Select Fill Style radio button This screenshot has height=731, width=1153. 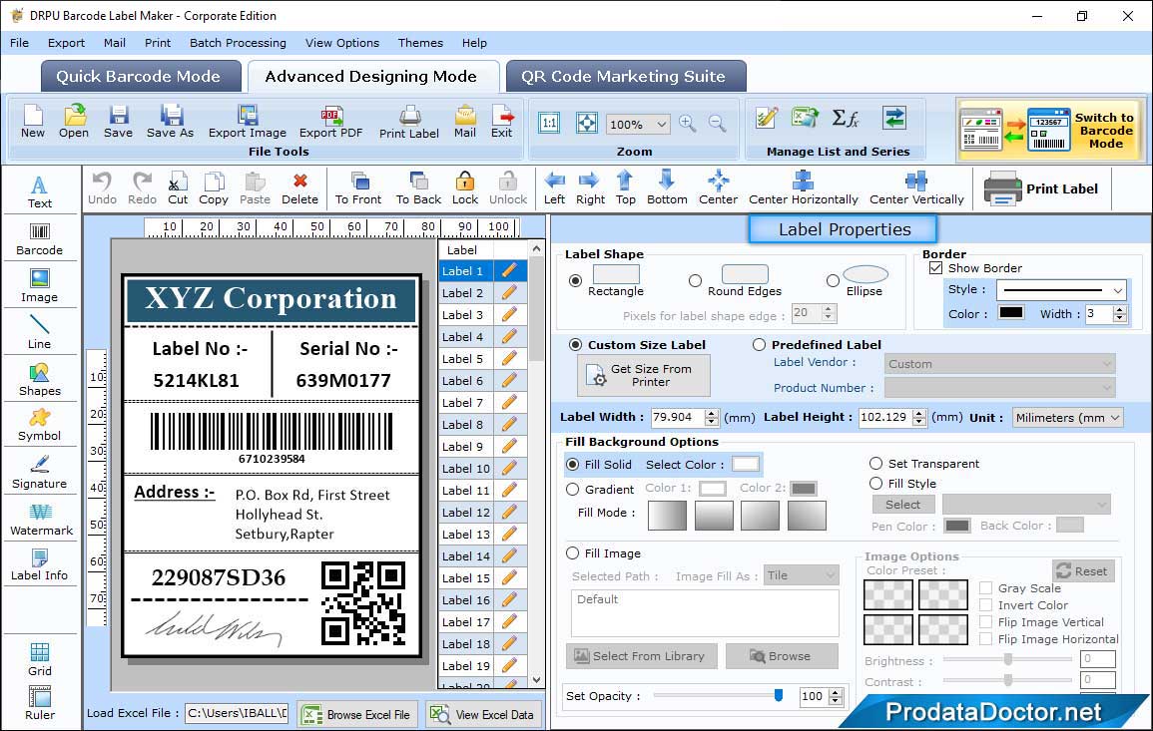(x=875, y=484)
